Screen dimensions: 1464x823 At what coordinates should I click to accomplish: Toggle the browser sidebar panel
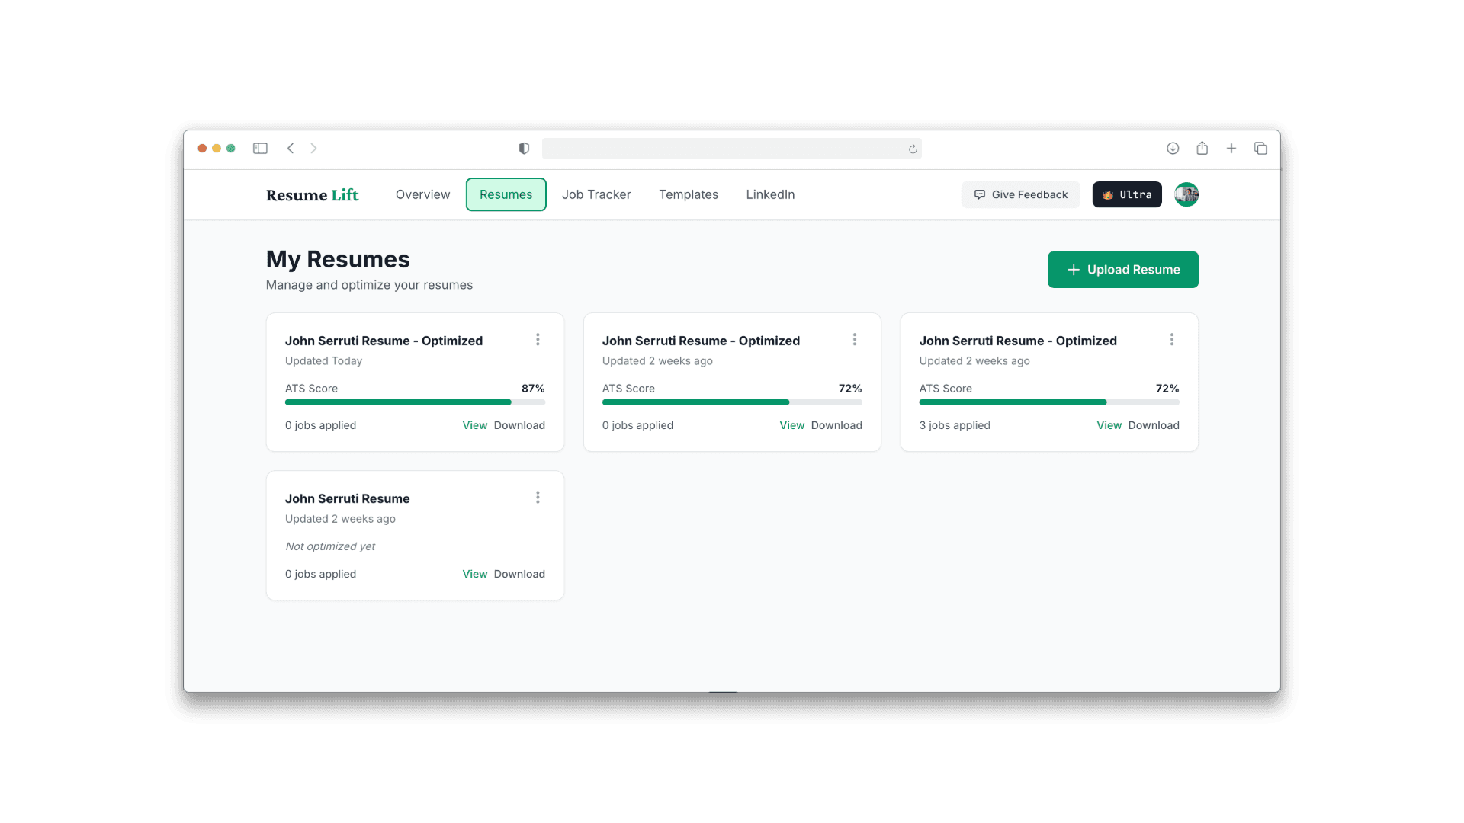coord(260,148)
